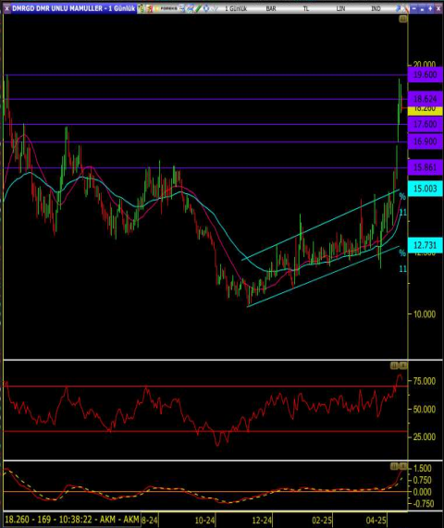Close the RSI indicator panel

coord(403,365)
